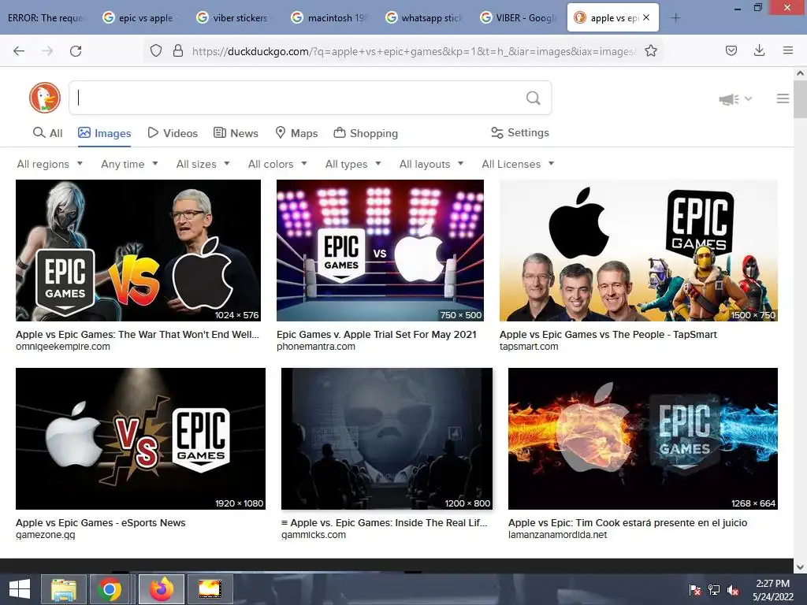807x605 pixels.
Task: Open 'Inside The Real Lif...' result link
Action: coord(384,523)
